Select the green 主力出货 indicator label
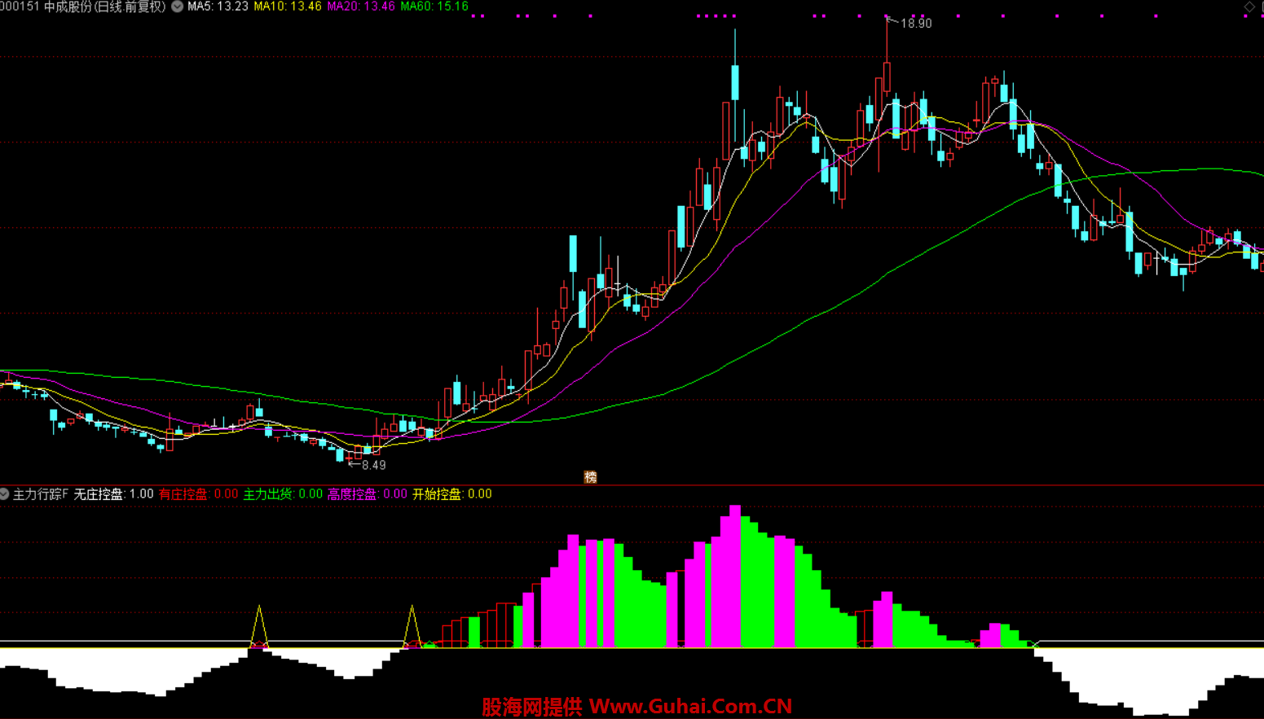Image resolution: width=1264 pixels, height=719 pixels. click(x=283, y=494)
